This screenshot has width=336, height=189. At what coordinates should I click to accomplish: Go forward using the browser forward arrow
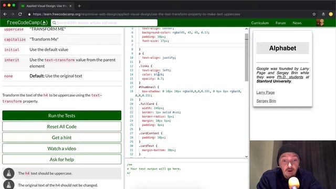pos(13,14)
